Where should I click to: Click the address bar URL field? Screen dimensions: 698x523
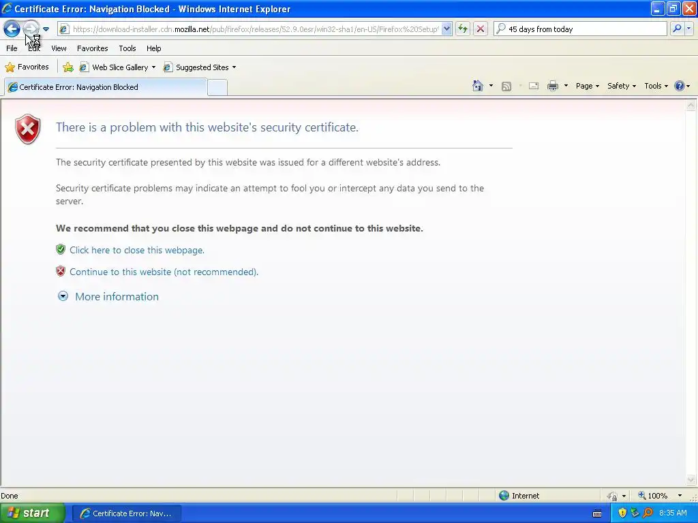[x=255, y=29]
